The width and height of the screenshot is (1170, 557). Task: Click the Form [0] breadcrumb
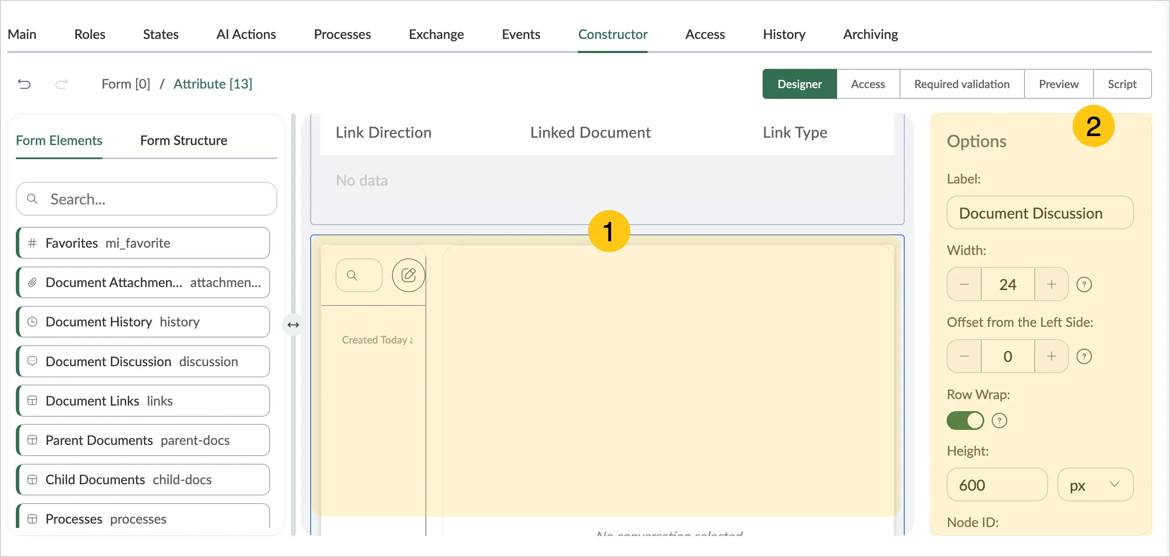coord(126,84)
